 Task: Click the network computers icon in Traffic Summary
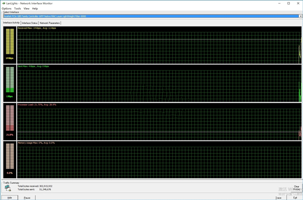tap(8, 188)
